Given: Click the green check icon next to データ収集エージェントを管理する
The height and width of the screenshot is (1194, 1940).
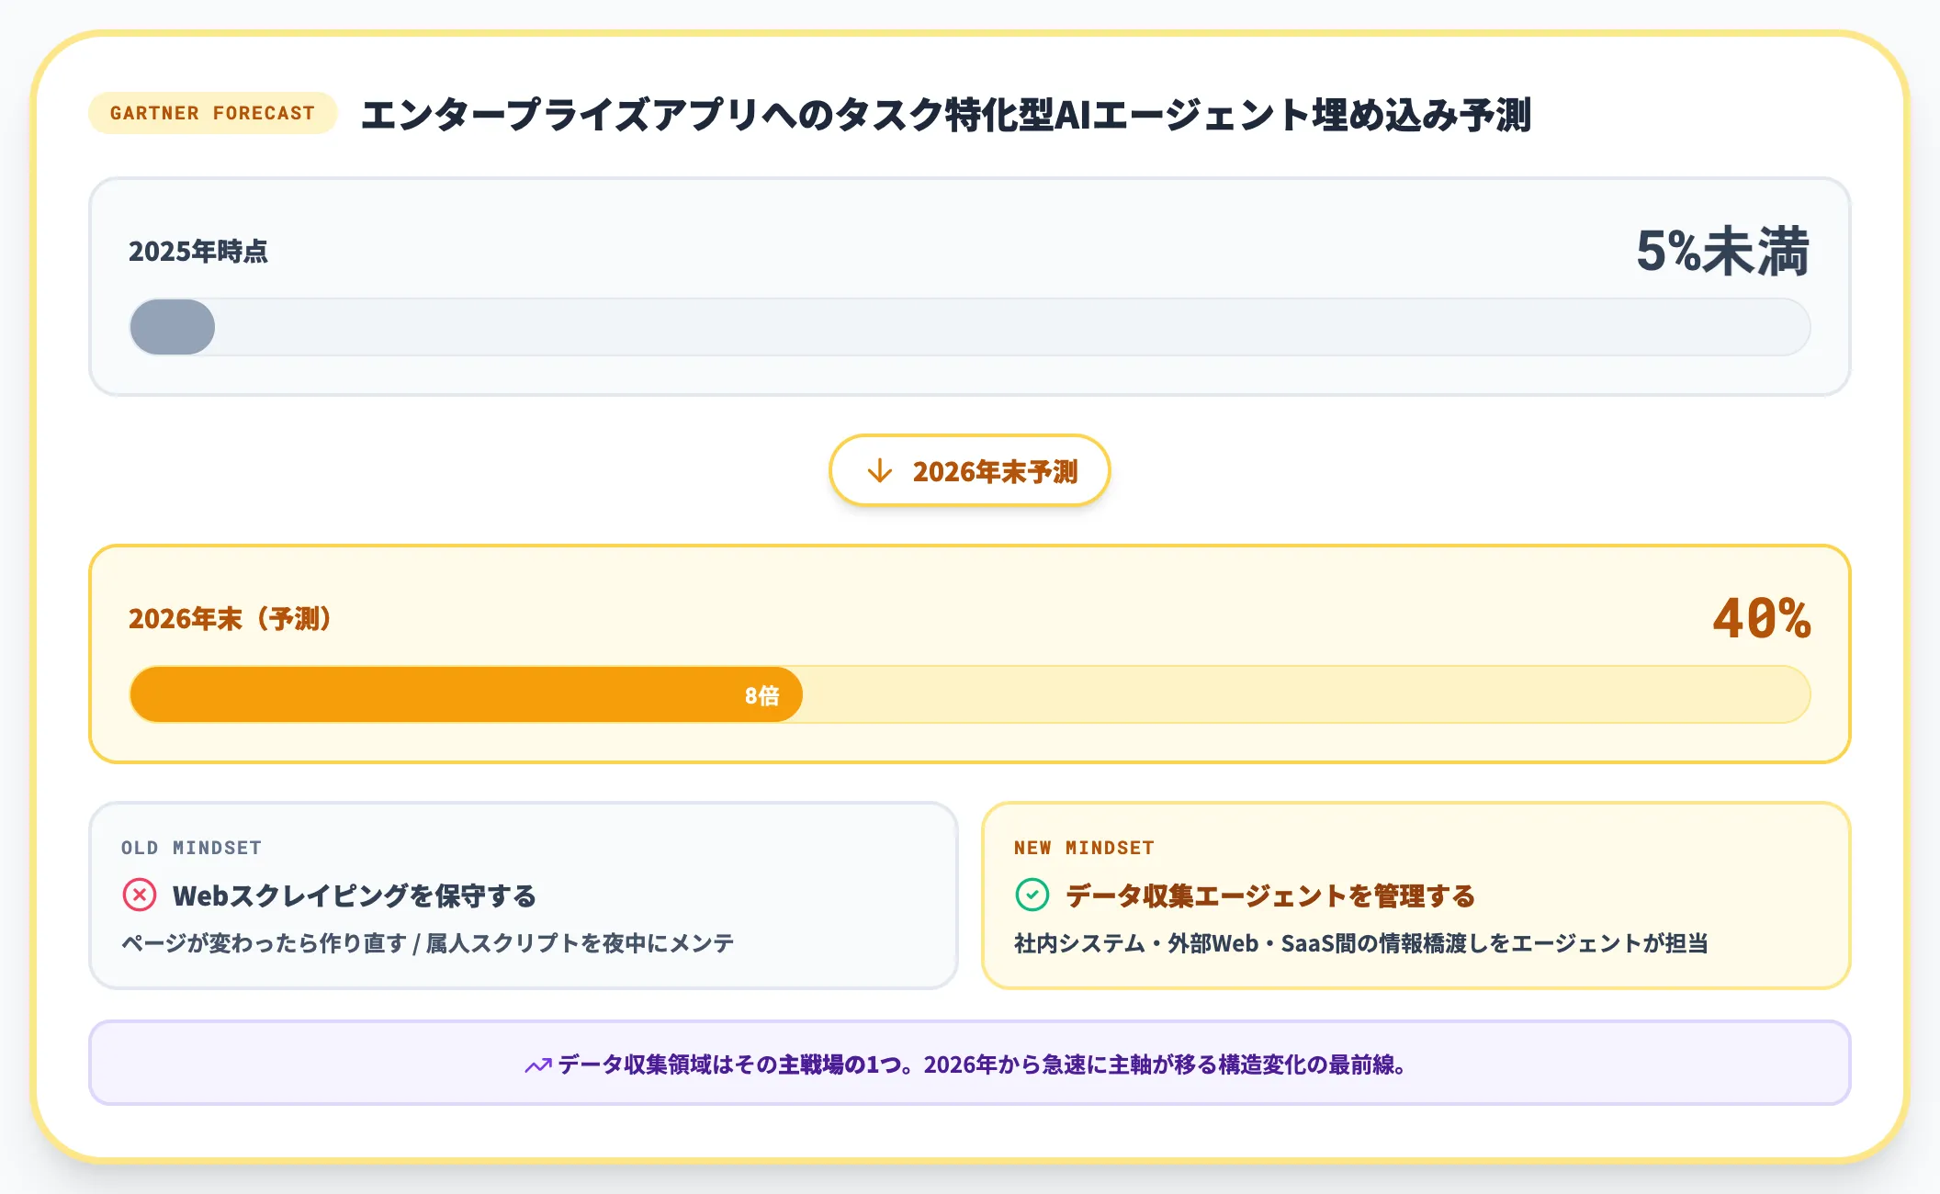Looking at the screenshot, I should [1032, 895].
